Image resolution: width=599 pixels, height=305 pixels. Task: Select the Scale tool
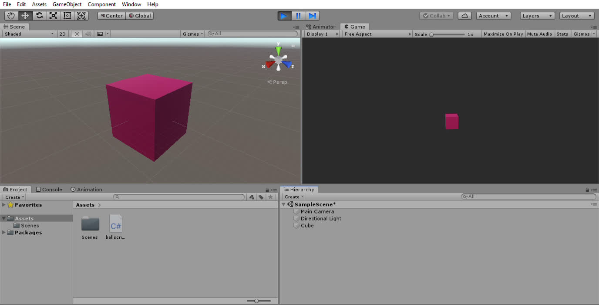tap(53, 16)
